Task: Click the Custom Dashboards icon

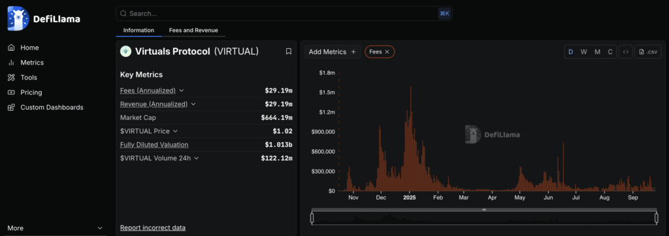Action: click(x=12, y=108)
